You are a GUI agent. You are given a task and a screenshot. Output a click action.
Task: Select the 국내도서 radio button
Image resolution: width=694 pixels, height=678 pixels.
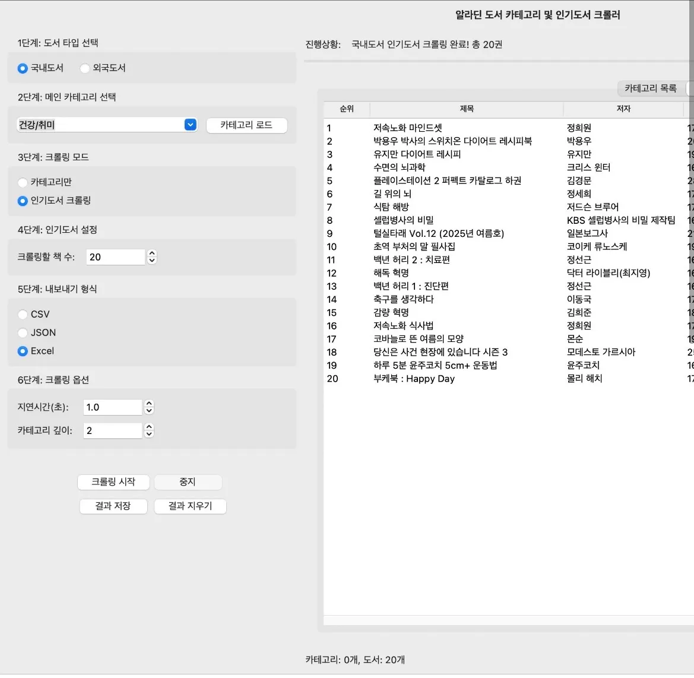coord(23,68)
